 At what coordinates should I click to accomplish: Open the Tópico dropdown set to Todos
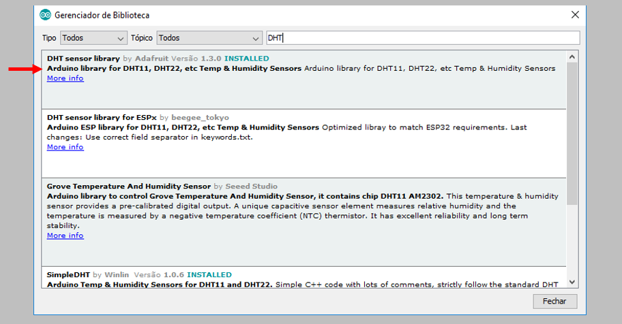pos(209,38)
